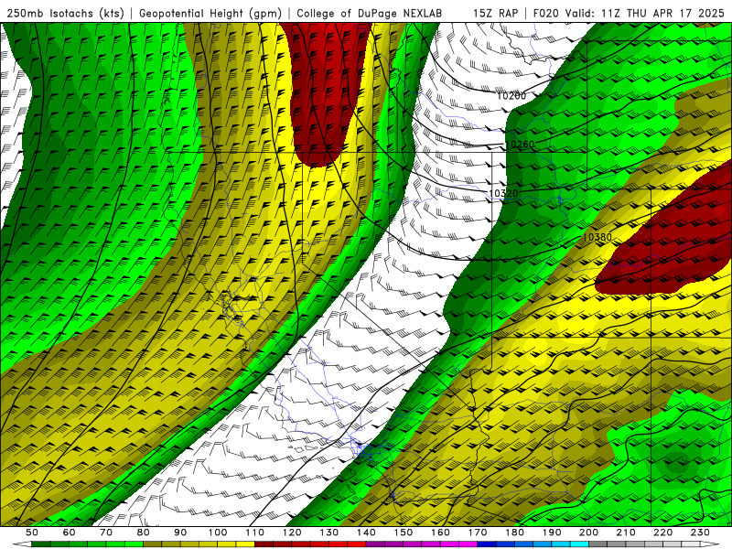Click the 220 value on the color scale
The height and width of the screenshot is (549, 732).
click(663, 533)
